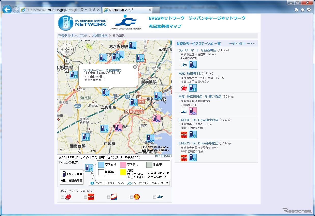Enable the Idemitsu brand filter checkbox
This screenshot has height=216, width=315.
click(63, 197)
